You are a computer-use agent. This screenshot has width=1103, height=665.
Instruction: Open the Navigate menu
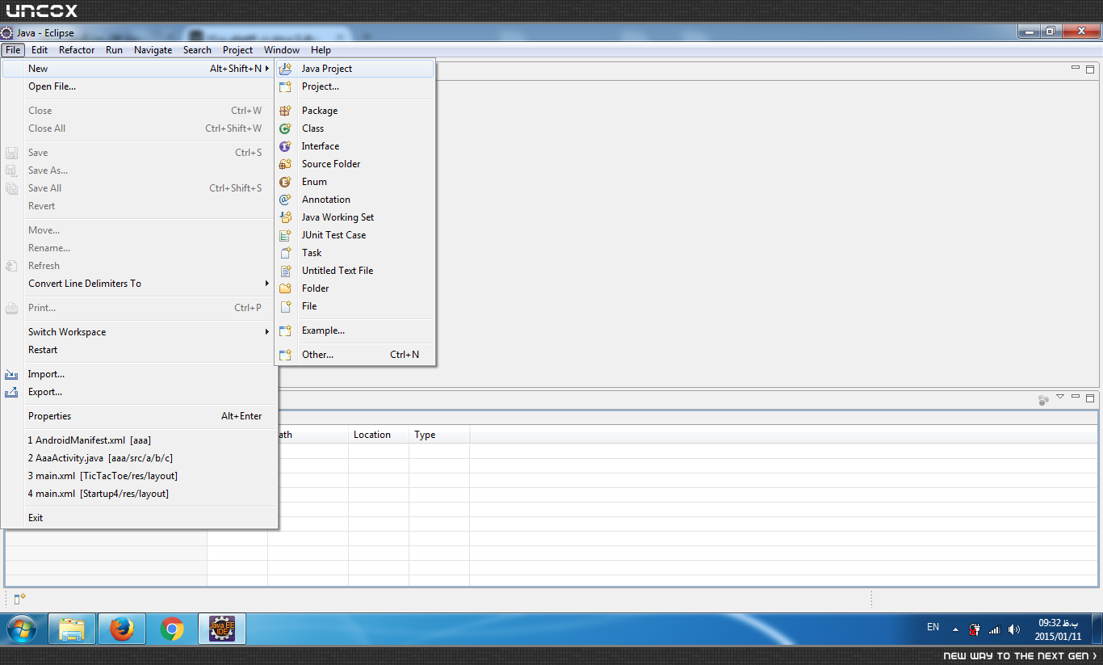(153, 50)
